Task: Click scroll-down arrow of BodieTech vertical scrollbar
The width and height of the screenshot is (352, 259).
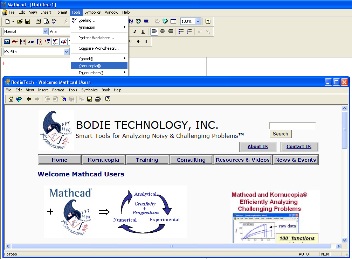Action: point(344,240)
